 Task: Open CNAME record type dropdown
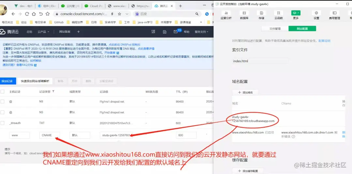tap(50, 135)
